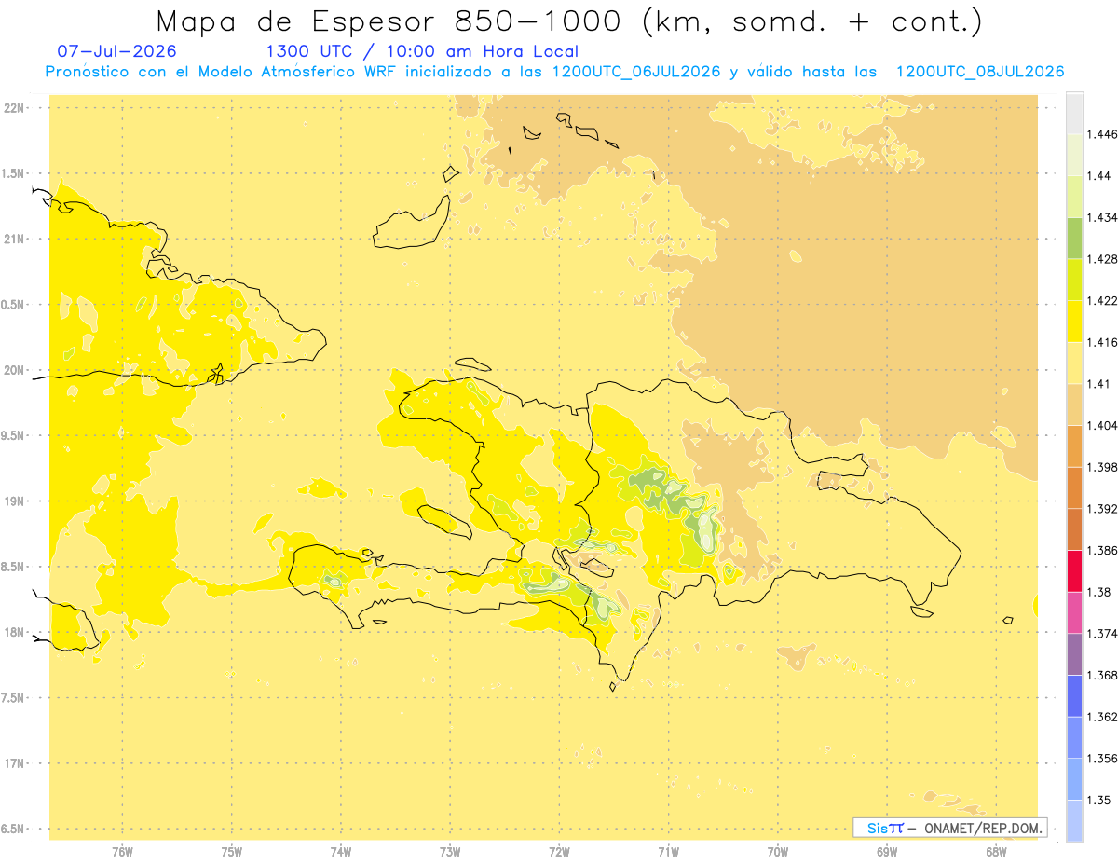The width and height of the screenshot is (1118, 864).
Task: Click the longitude label '74W'
Action: pos(341,851)
